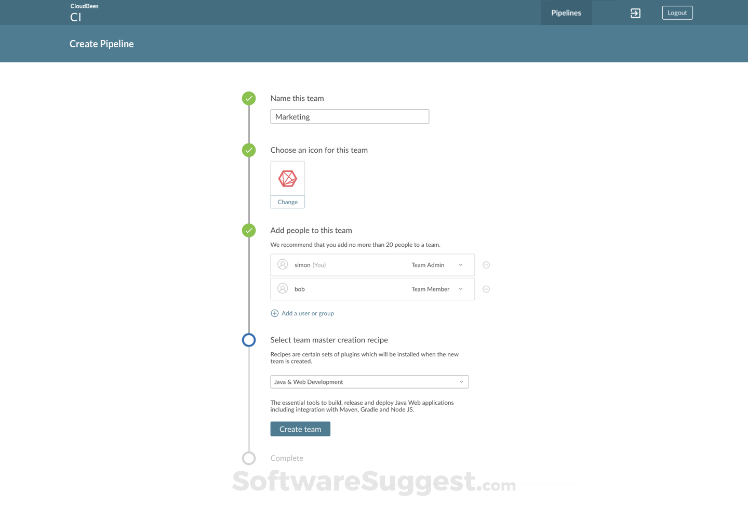
Task: Switch to the Pipelines tab
Action: click(566, 12)
